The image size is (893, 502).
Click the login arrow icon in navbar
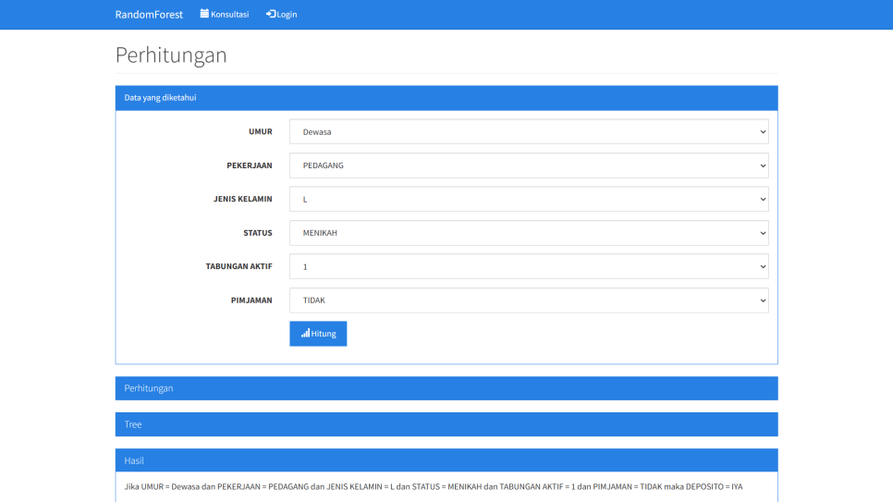pyautogui.click(x=271, y=14)
